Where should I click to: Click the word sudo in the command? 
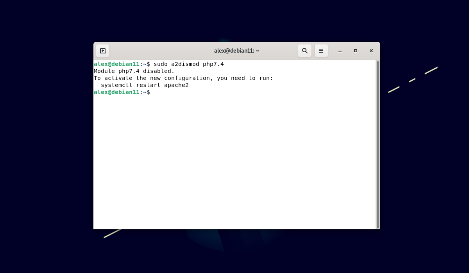click(x=161, y=64)
